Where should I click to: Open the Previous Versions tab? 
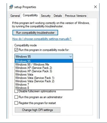(76, 16)
